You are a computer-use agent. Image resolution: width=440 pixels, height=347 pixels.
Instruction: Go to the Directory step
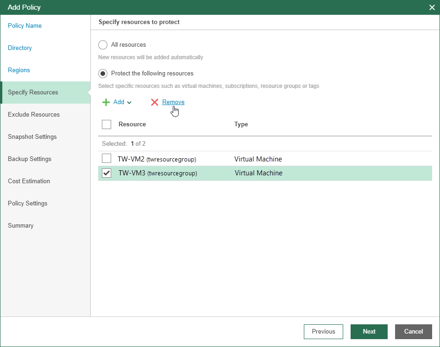[x=20, y=48]
